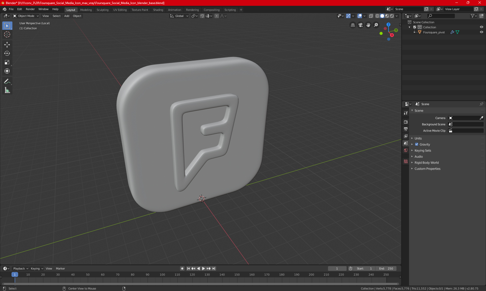Click the Annotate tool icon
Viewport: 486px width, 291px height.
(x=7, y=81)
